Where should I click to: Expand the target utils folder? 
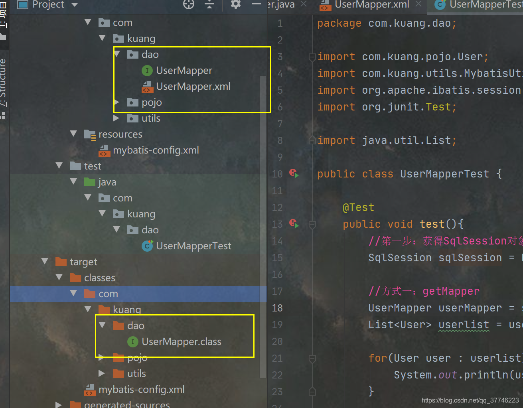coord(102,373)
